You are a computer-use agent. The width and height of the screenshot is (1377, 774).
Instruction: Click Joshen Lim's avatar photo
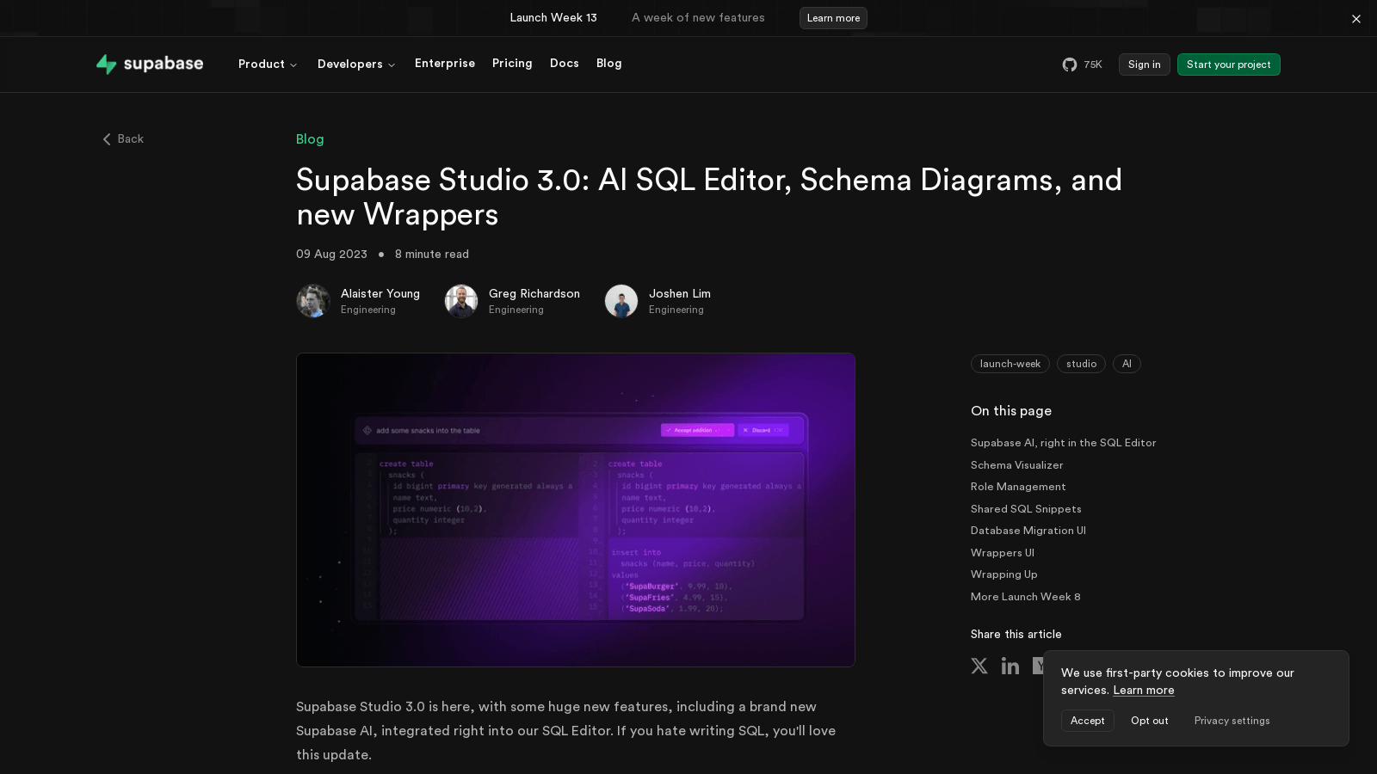621,301
